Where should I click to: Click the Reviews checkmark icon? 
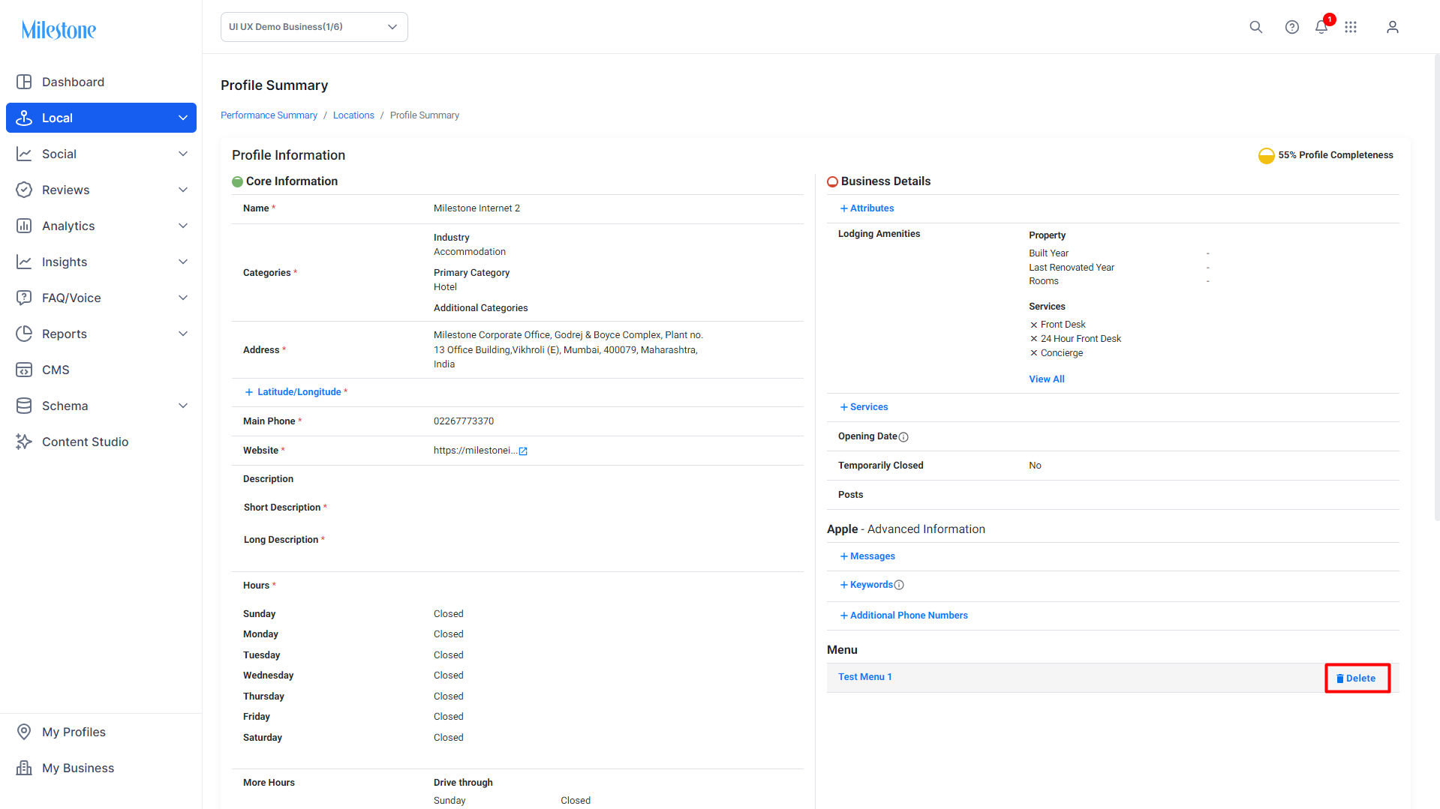[x=24, y=190]
